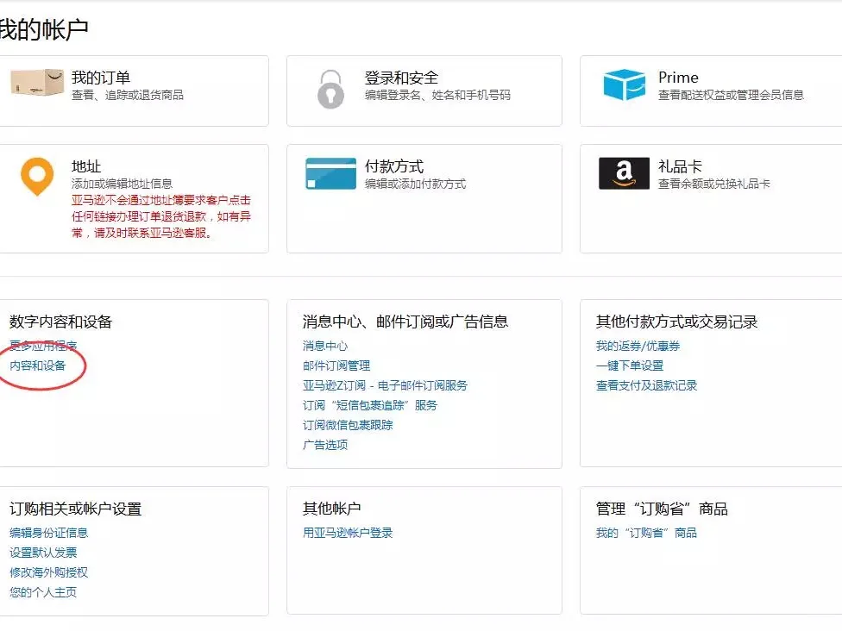This screenshot has width=842, height=631.
Task: Click the 其他付款方式或交易记录 heading
Action: [676, 322]
